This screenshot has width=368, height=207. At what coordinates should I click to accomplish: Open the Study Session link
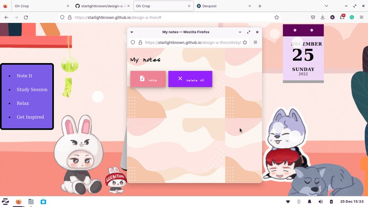(x=32, y=90)
